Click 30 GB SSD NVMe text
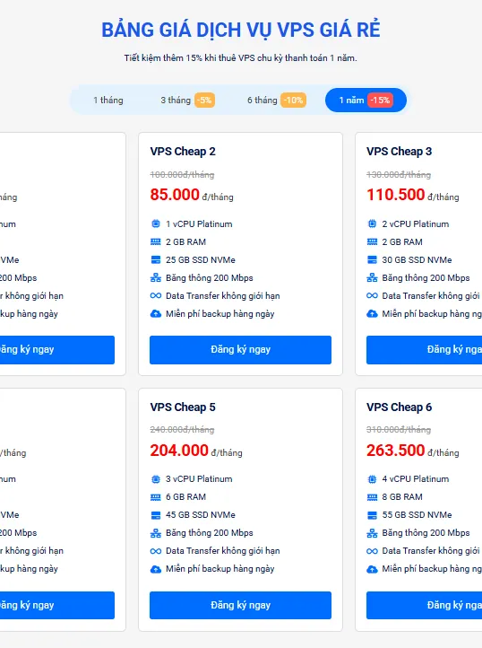Screen dimensions: 482x648 tap(417, 260)
